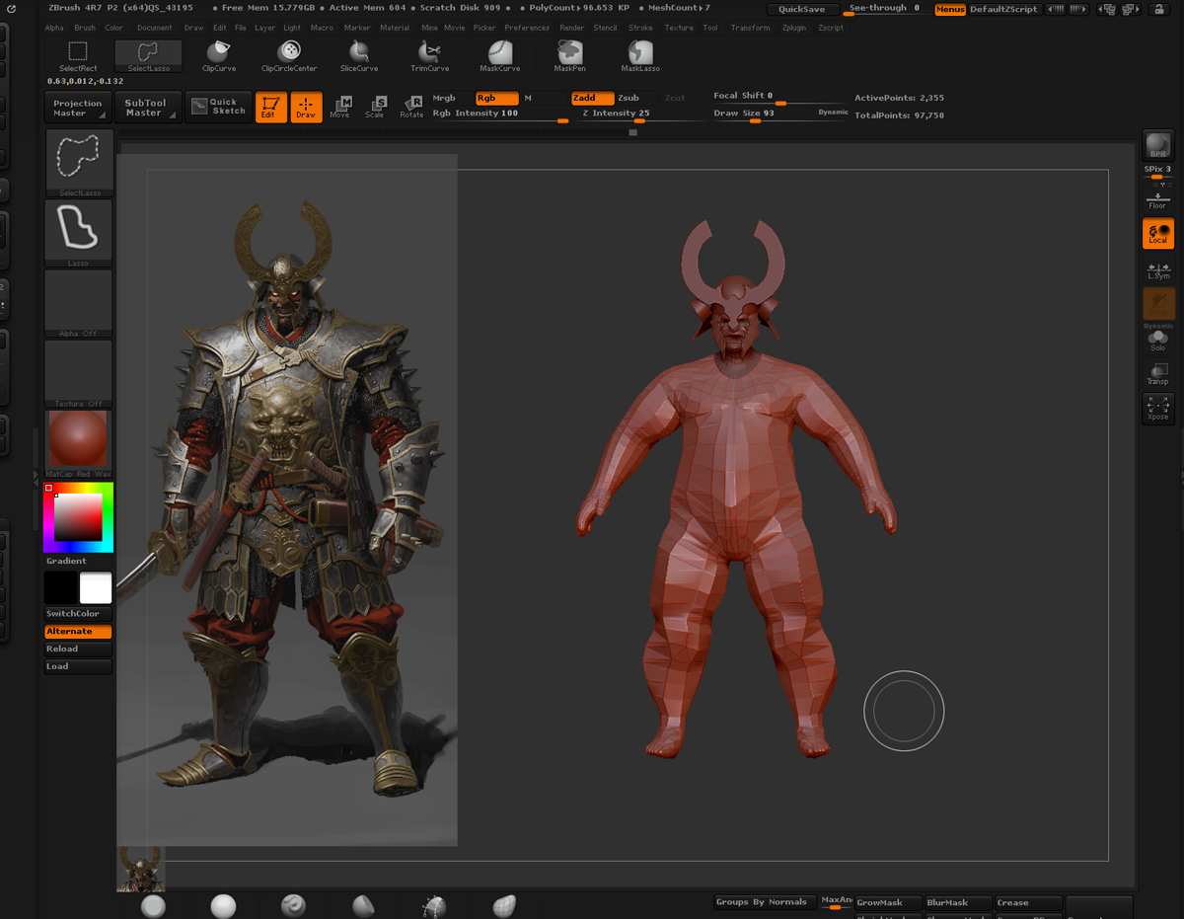Image resolution: width=1184 pixels, height=919 pixels.
Task: Open the Zplugin menu
Action: click(x=794, y=28)
